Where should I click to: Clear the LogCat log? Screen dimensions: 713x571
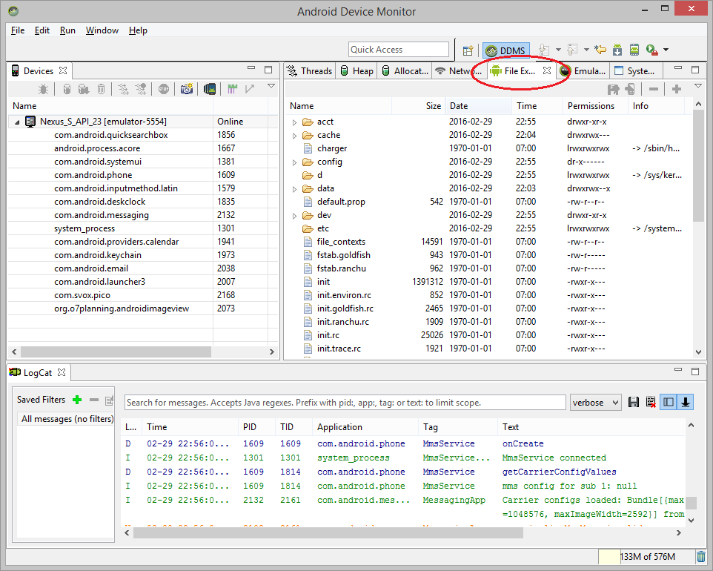coord(651,402)
